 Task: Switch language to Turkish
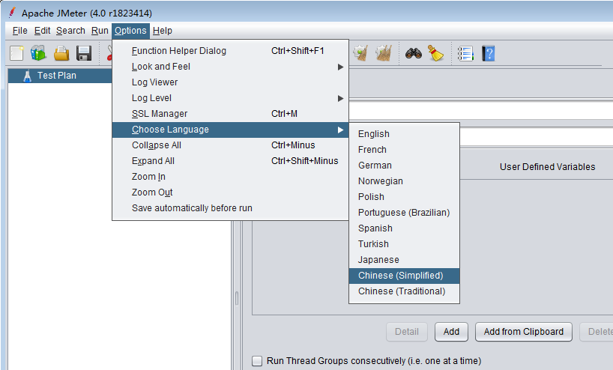[404, 244]
